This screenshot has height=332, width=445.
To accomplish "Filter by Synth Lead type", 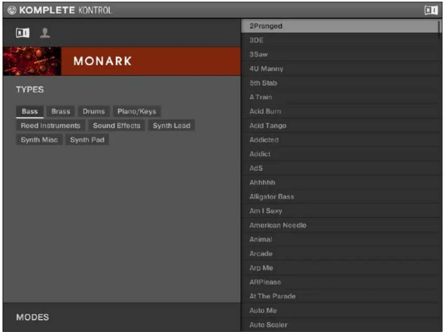I will [171, 126].
